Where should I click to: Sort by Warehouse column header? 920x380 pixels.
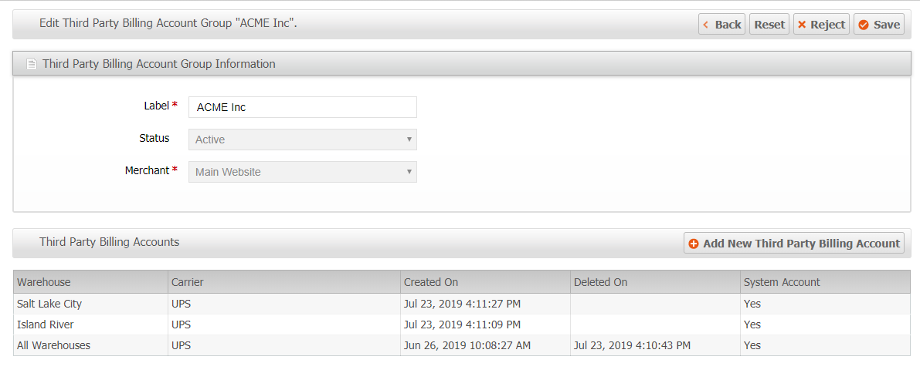coord(44,282)
